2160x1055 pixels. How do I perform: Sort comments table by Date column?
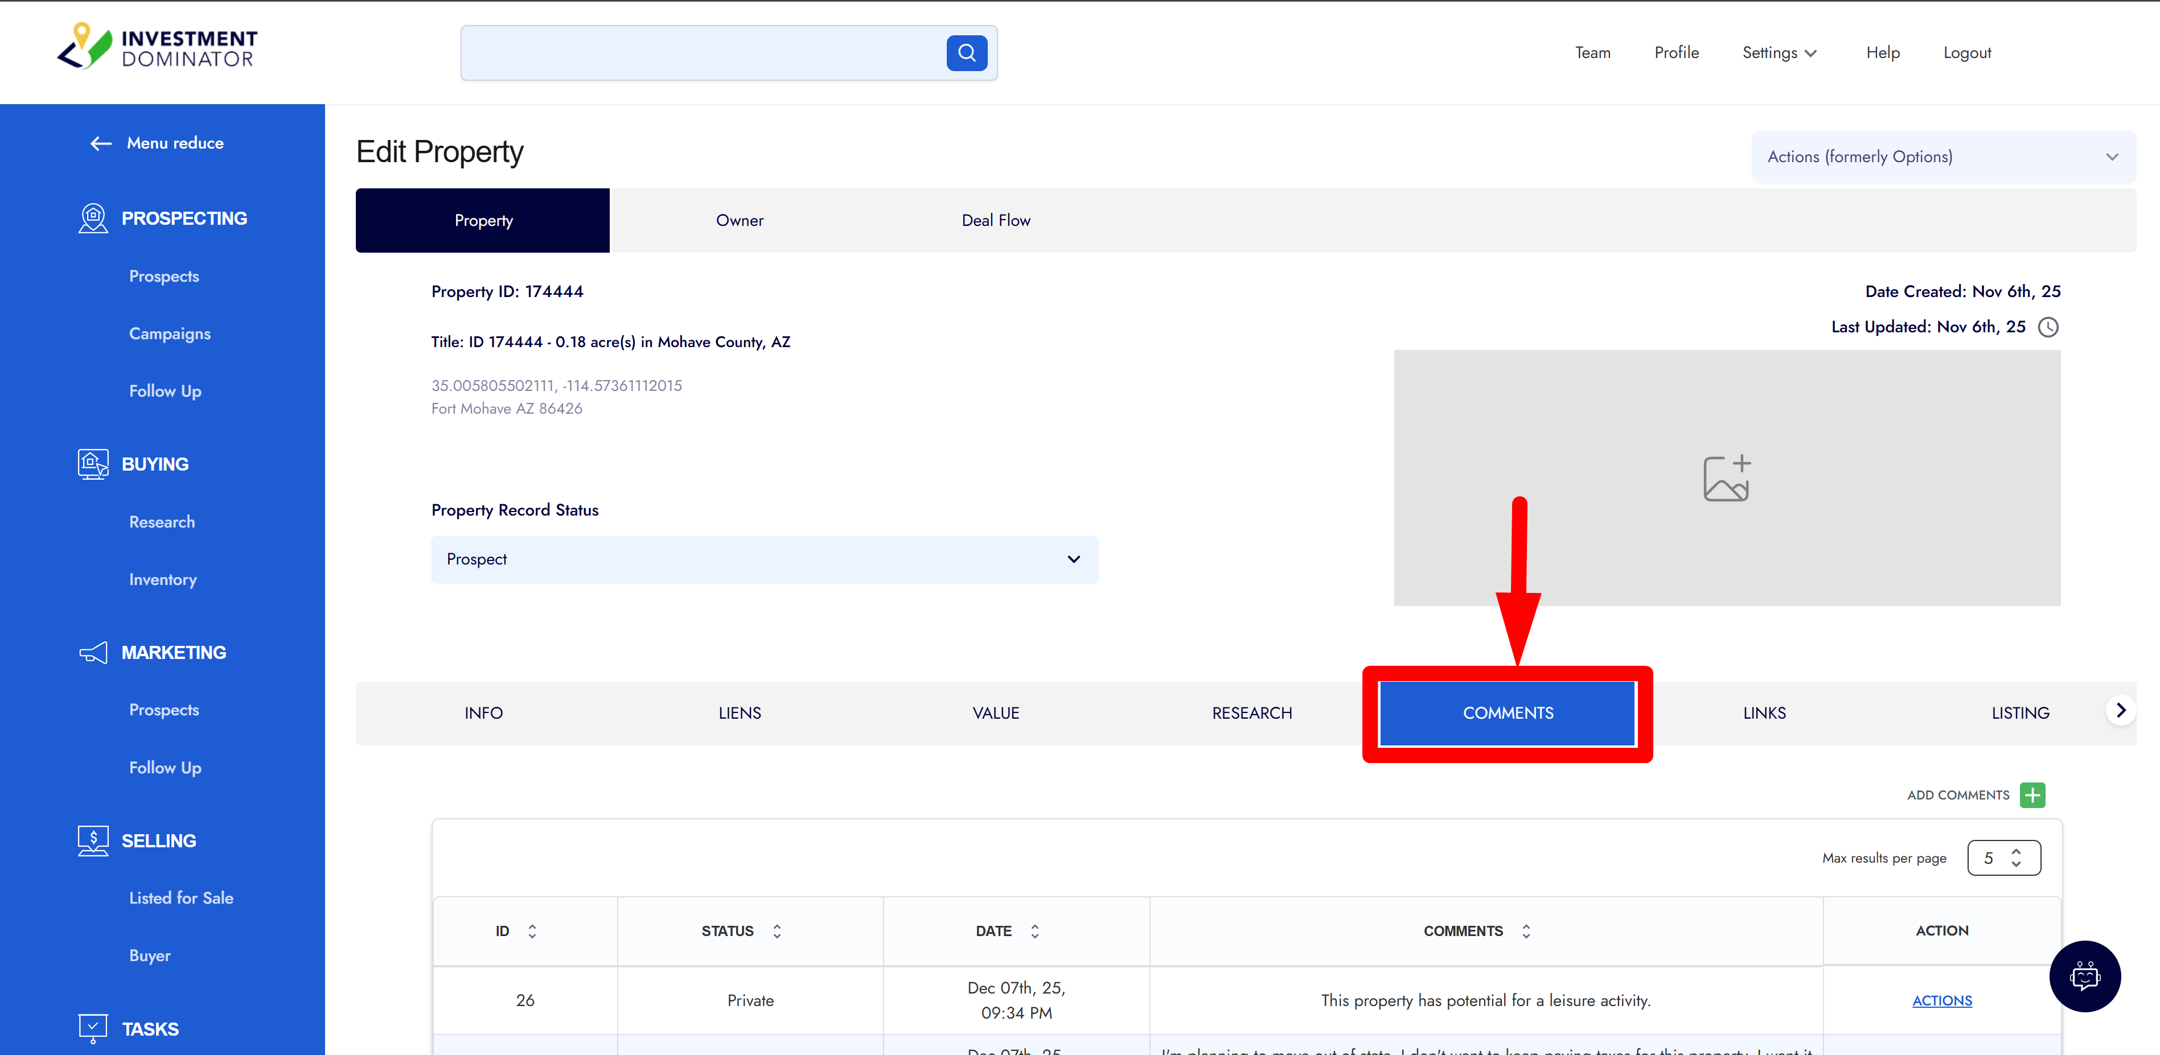(x=1034, y=931)
